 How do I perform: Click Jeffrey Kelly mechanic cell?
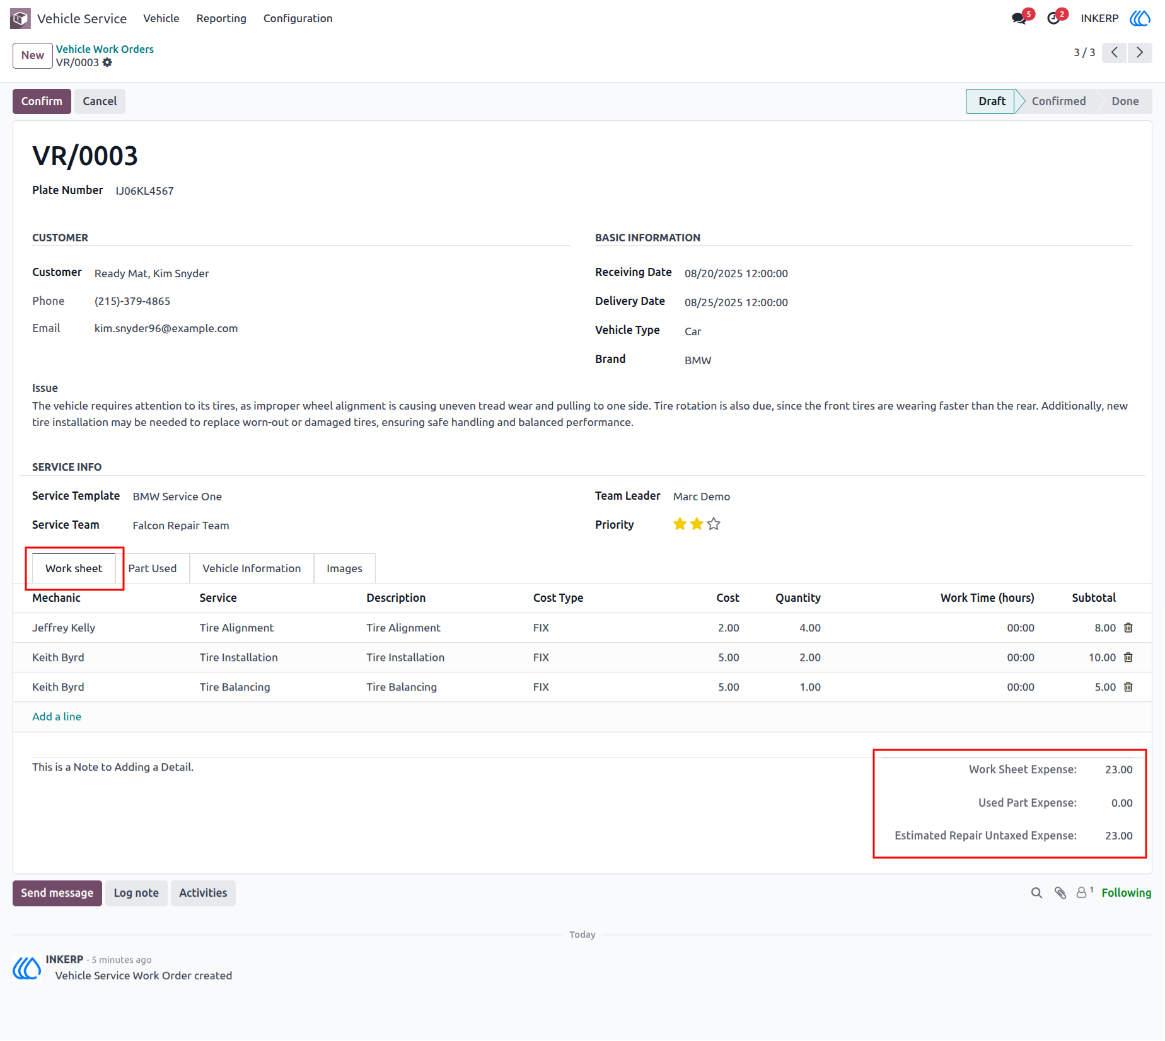coord(64,628)
